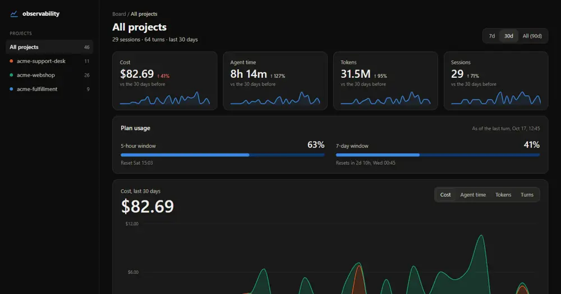Select All projects in the sidebar
Viewport: 561px width, 294px height.
click(x=49, y=47)
